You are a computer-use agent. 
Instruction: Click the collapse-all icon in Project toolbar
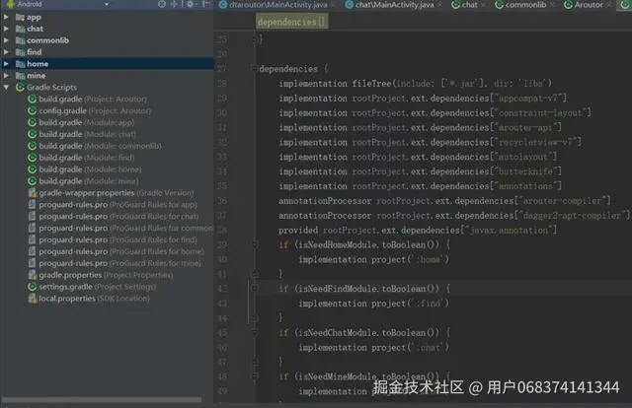click(175, 4)
